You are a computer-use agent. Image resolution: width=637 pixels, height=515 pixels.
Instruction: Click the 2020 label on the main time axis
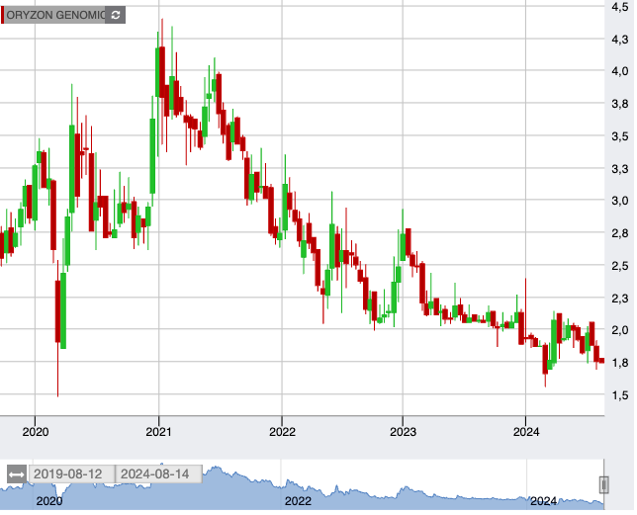36,432
